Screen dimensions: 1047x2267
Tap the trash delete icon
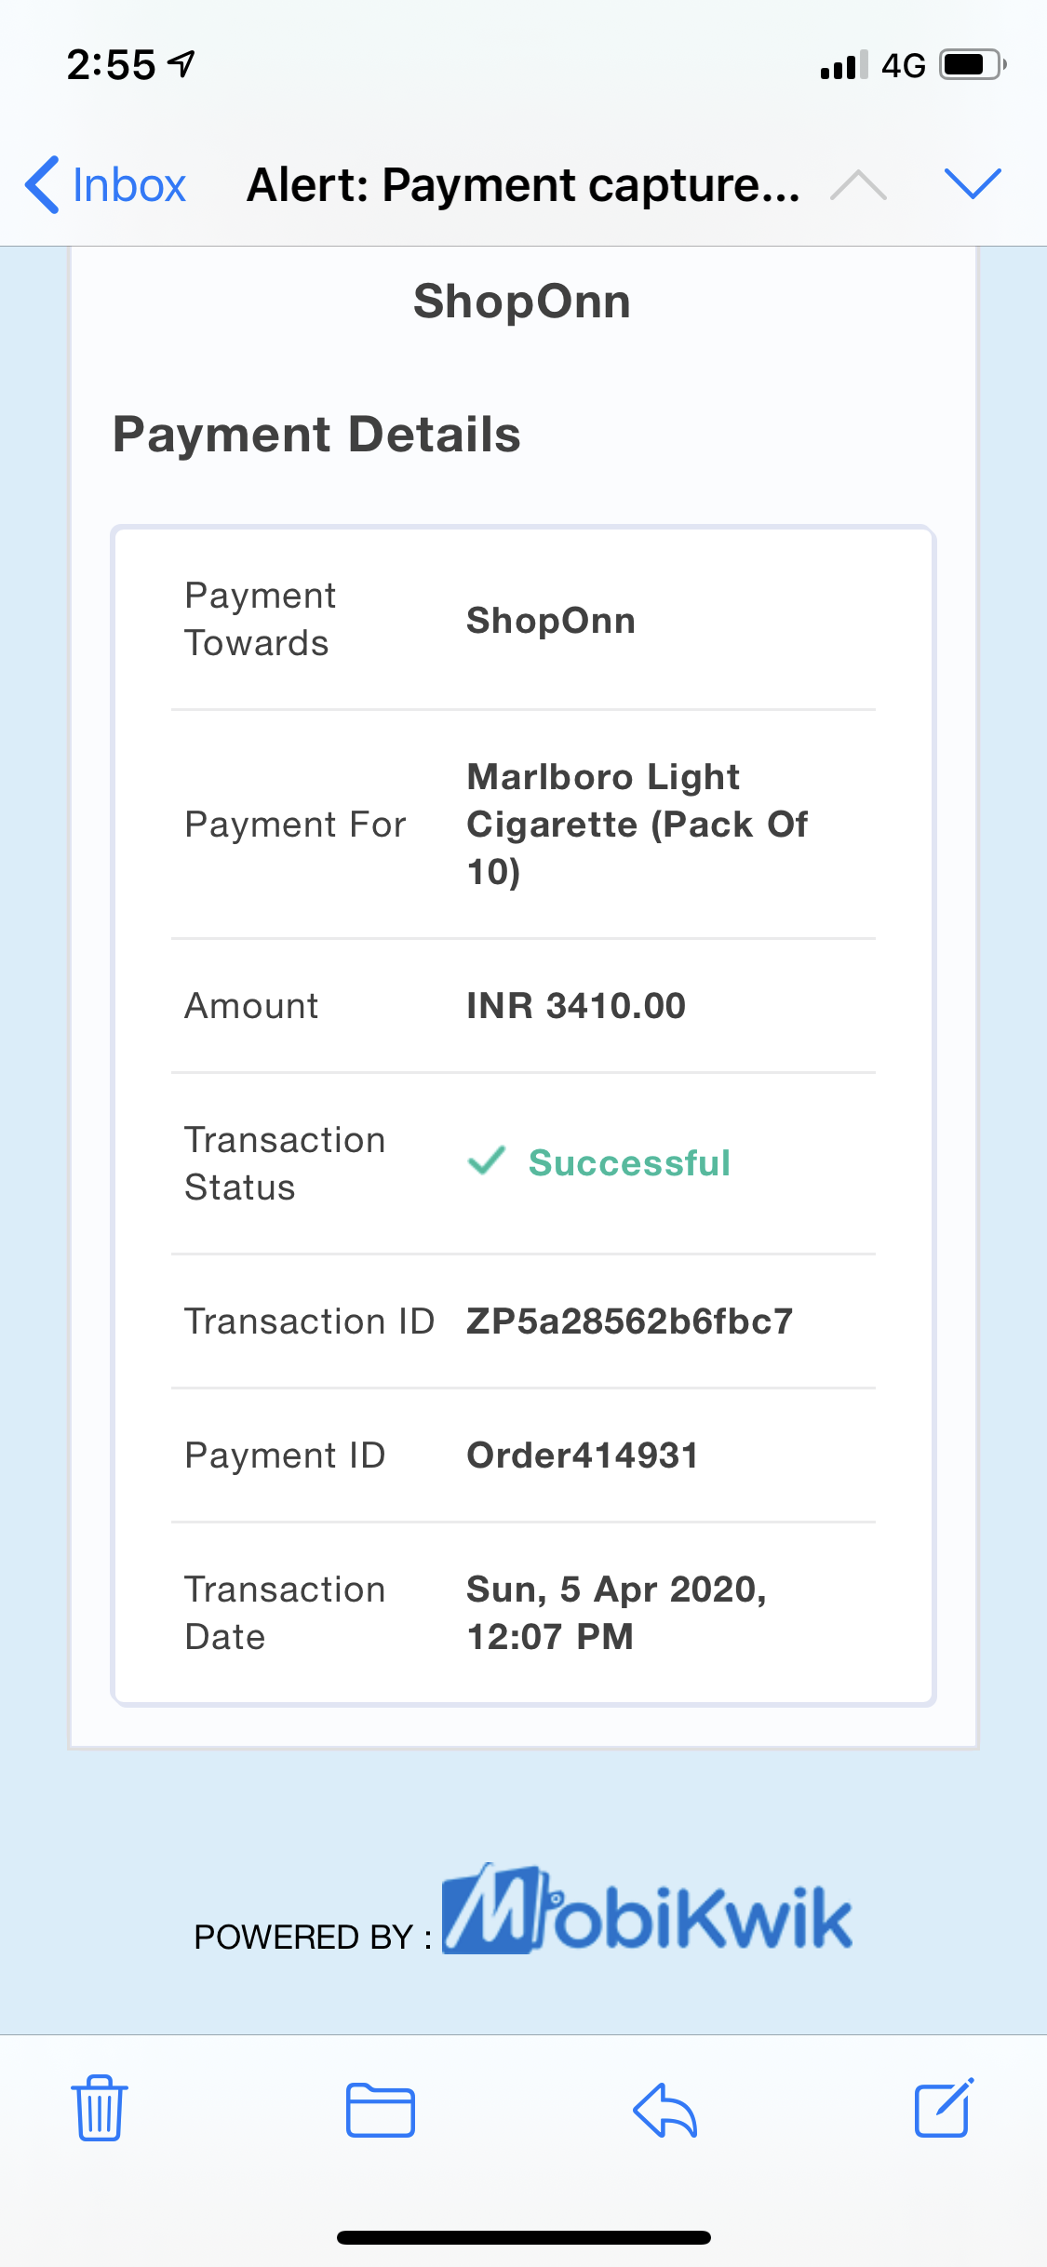click(x=100, y=2109)
